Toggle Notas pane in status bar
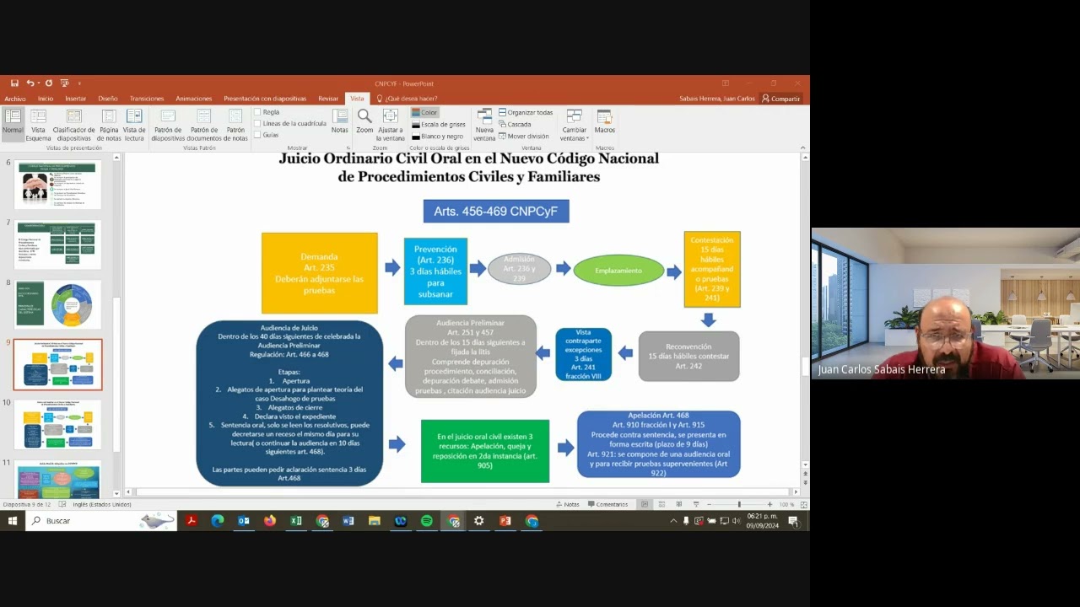The image size is (1080, 607). tap(567, 504)
